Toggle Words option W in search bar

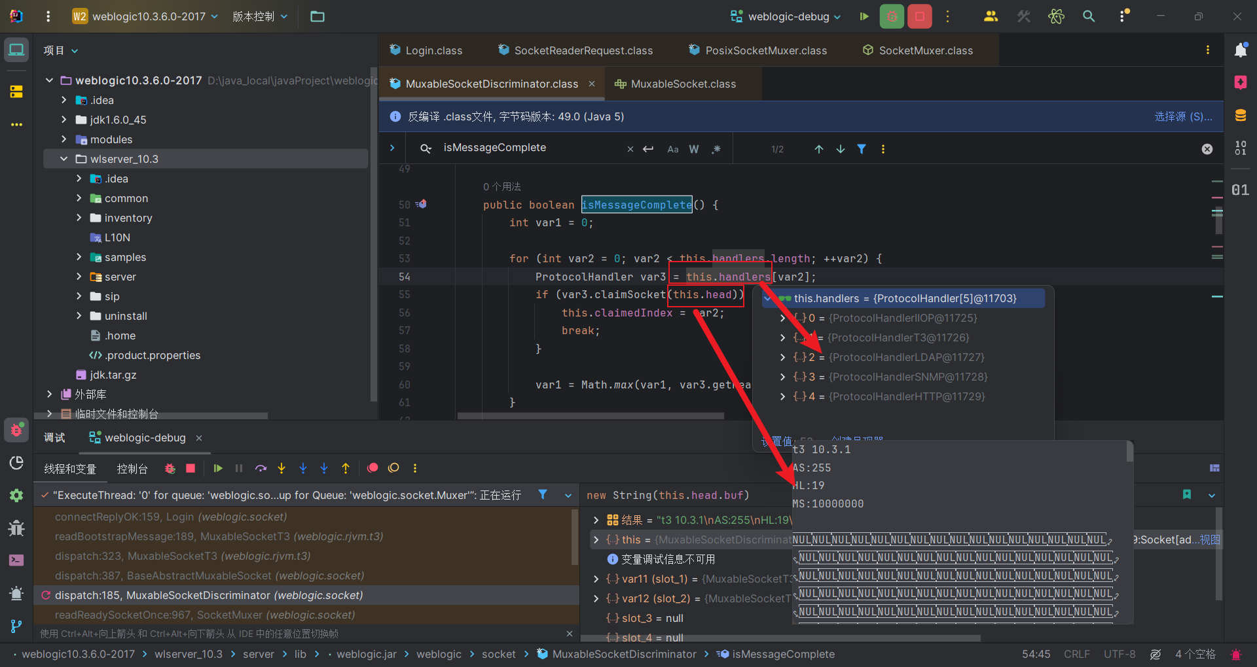(694, 149)
